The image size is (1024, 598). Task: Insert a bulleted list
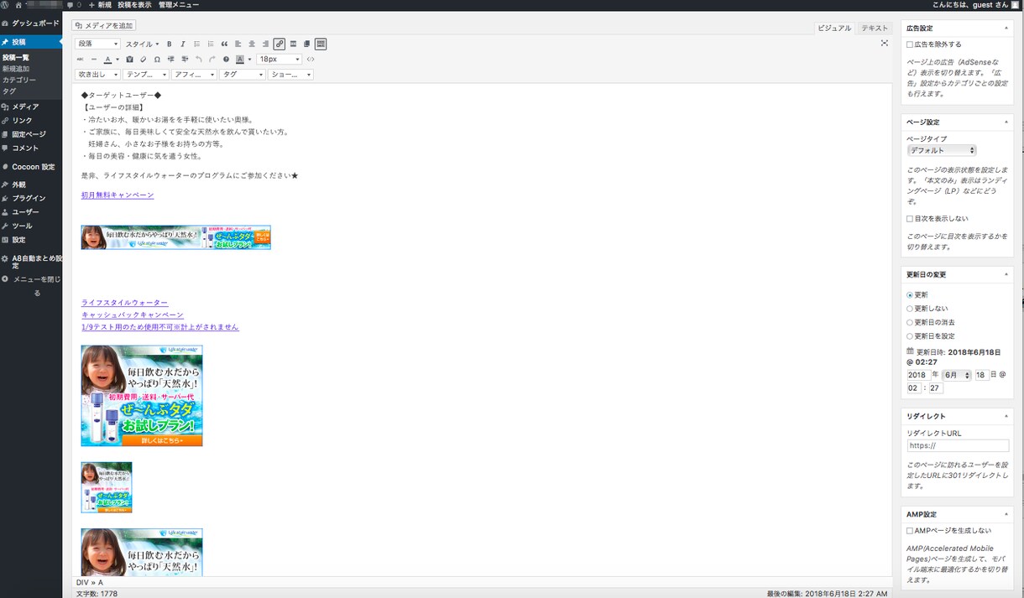tap(197, 44)
